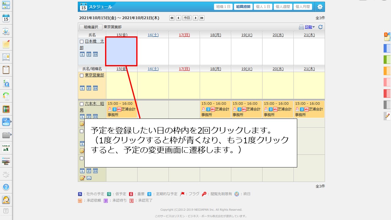This screenshot has height=220, width=391.
Task: Select the checkbox for 六本木 昭男
Action: coord(82,104)
